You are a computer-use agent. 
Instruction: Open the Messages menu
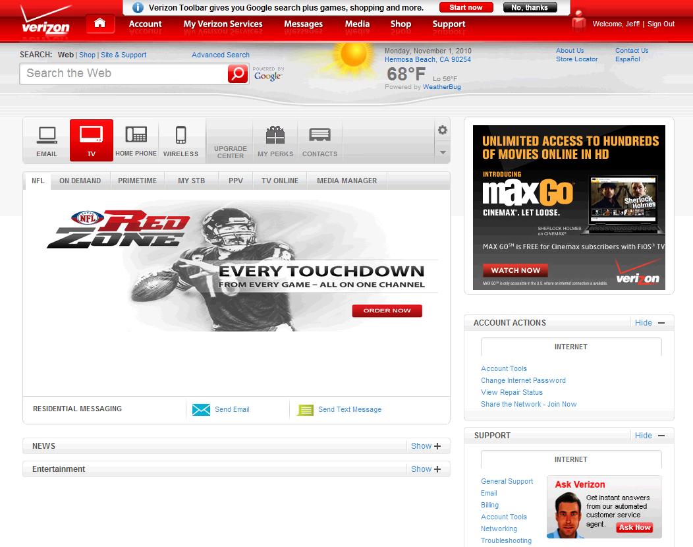(x=303, y=24)
